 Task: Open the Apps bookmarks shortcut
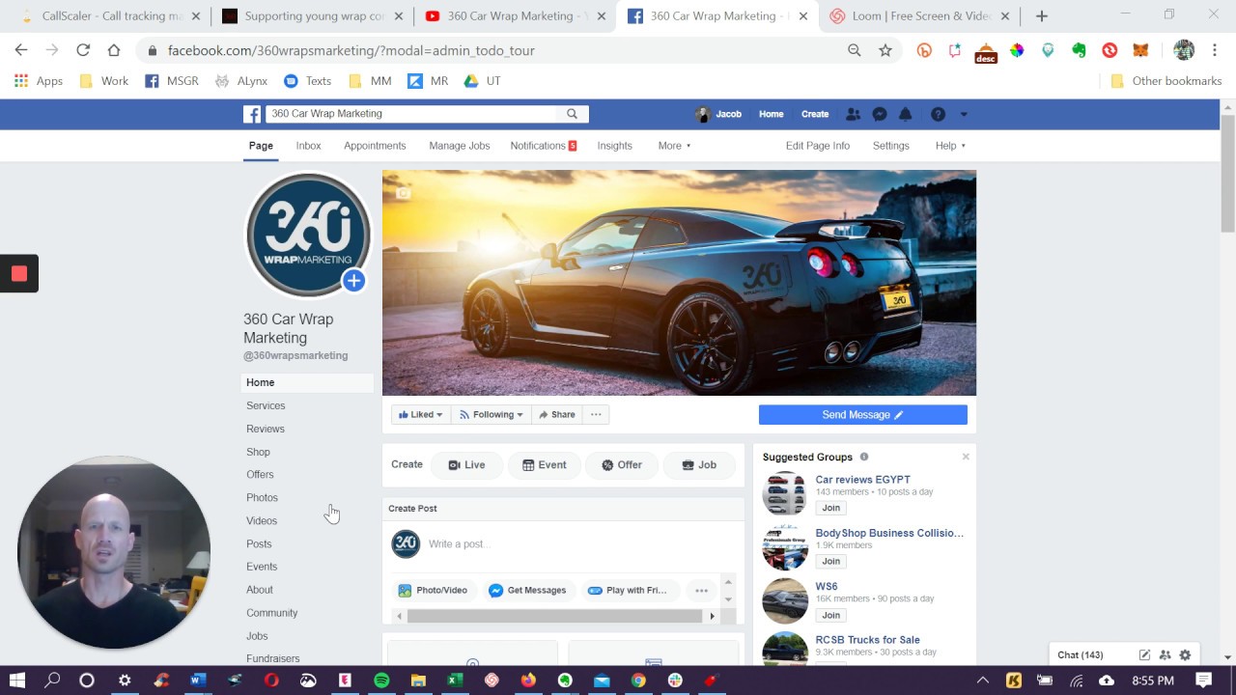[x=39, y=81]
